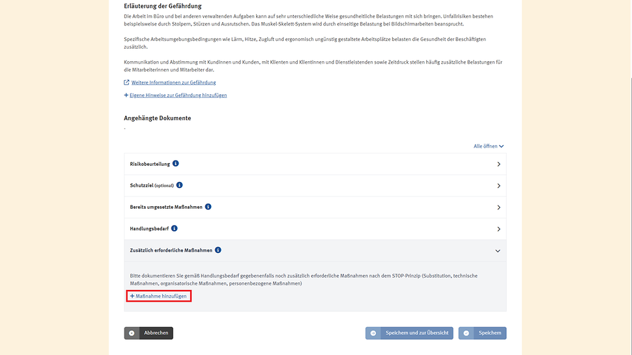This screenshot has width=632, height=355.
Task: Click info icon of Zusätzlich erforderliche Maßnahmen
Action: (x=218, y=250)
